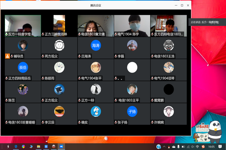Click the 正方一辩 grayscale avatar
Image resolution: width=226 pixels, height=150 pixels.
(x=96, y=89)
